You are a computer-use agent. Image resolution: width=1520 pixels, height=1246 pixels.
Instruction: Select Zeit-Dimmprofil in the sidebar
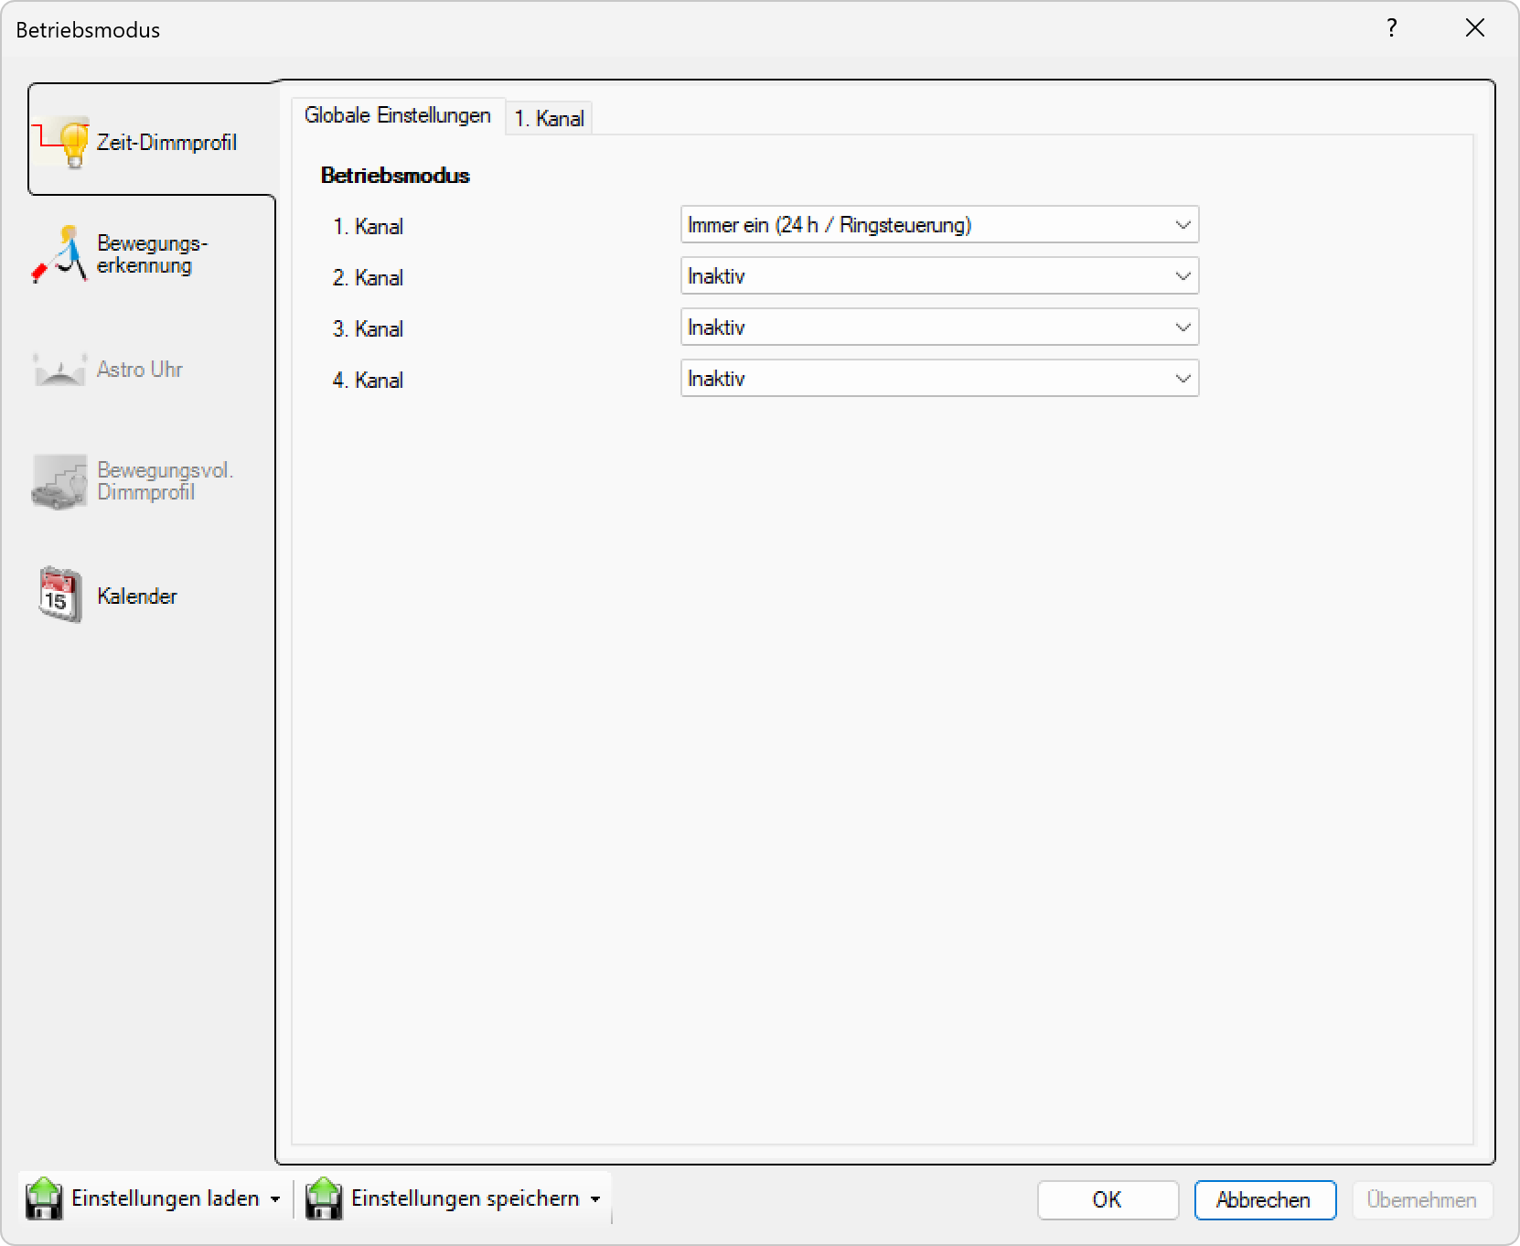click(152, 140)
